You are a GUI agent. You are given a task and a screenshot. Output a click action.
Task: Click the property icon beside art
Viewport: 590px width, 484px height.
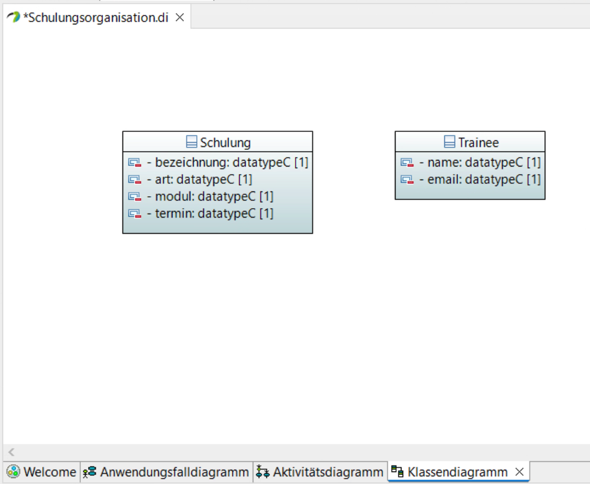pos(134,180)
